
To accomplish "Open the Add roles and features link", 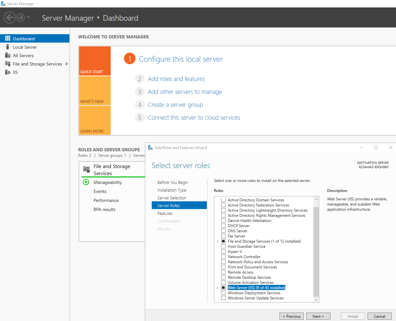I will pyautogui.click(x=176, y=79).
